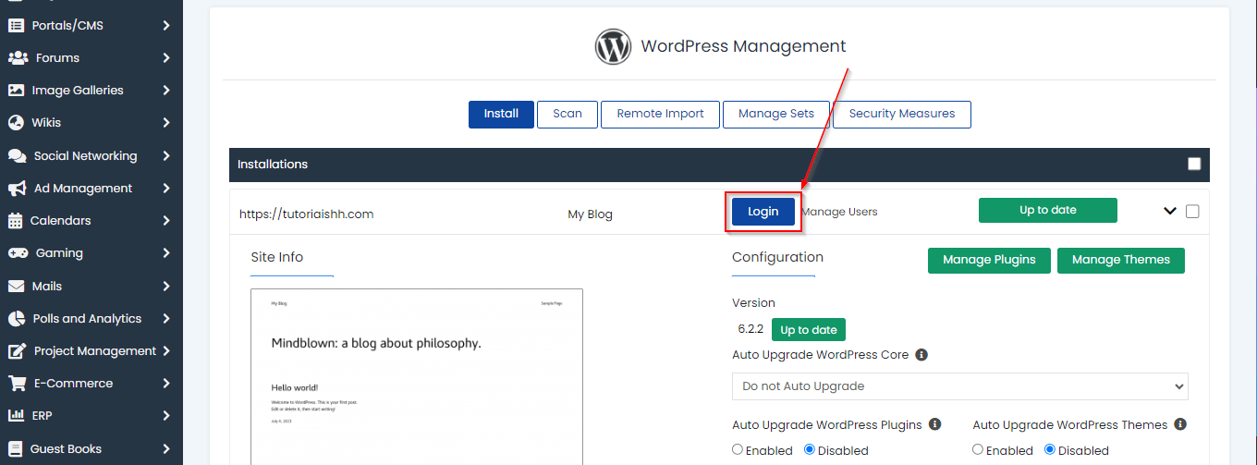Screen dimensions: 1257x465
Task: Click the Image Galleries picture icon
Action: click(x=16, y=91)
